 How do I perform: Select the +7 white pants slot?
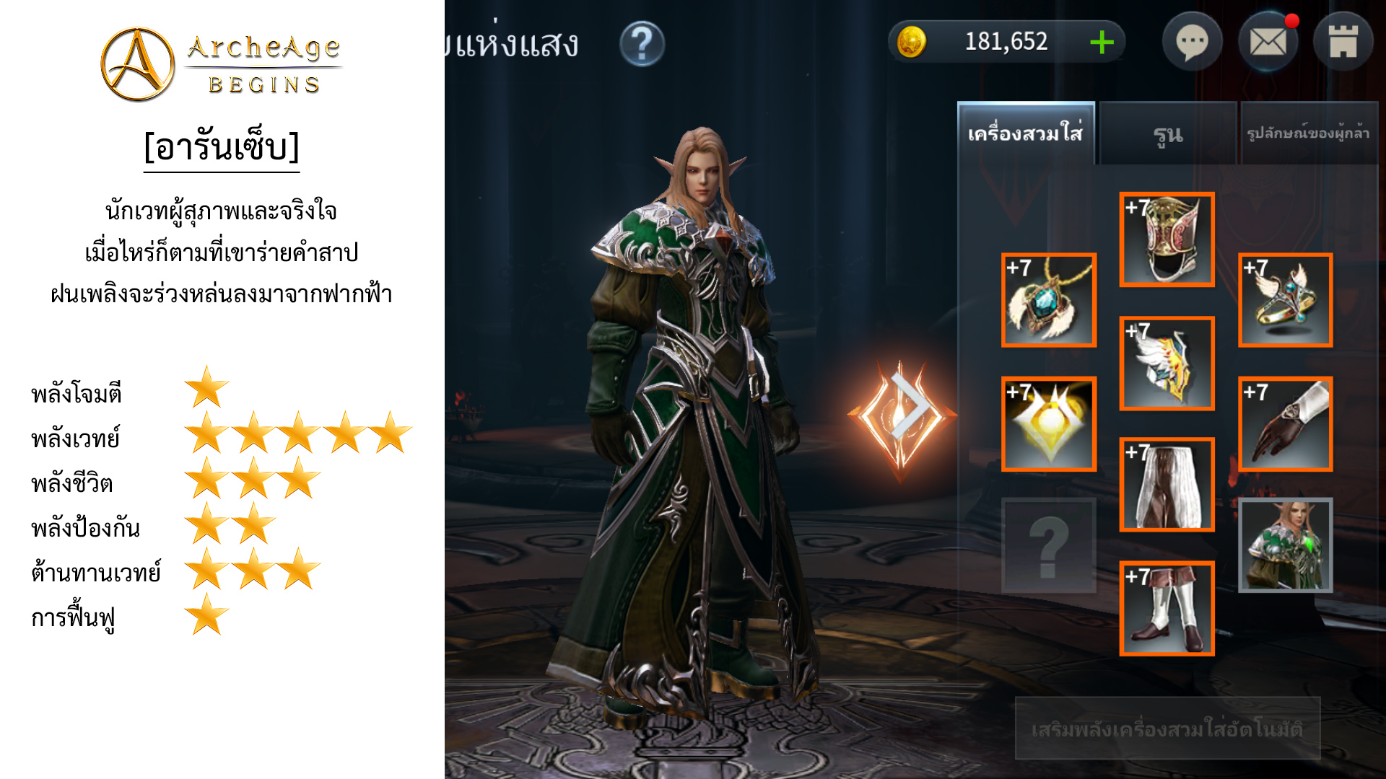coord(1167,485)
